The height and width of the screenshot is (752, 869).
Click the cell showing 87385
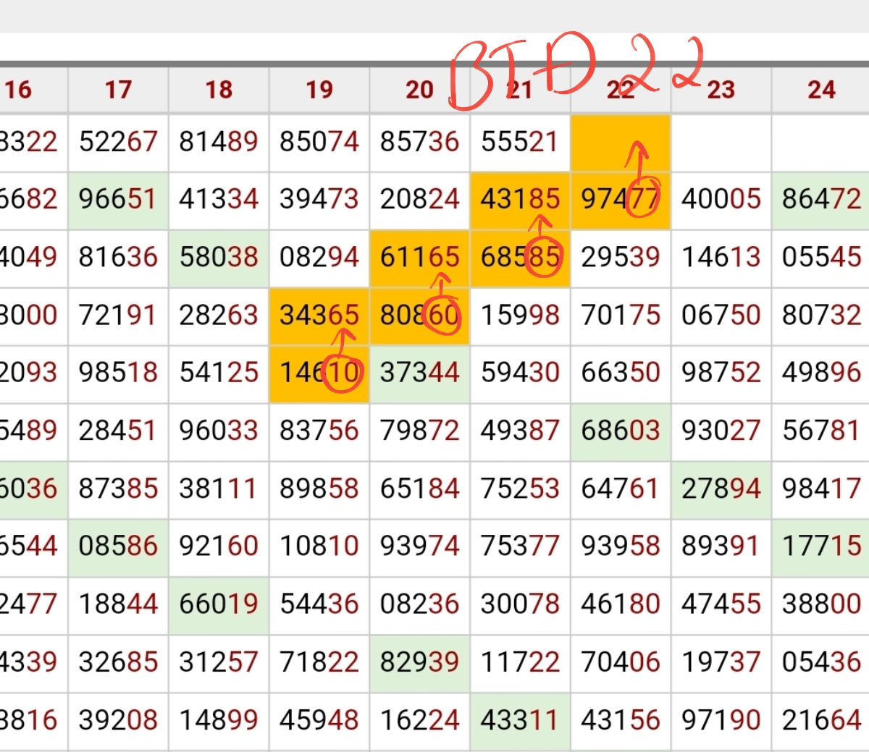click(118, 489)
